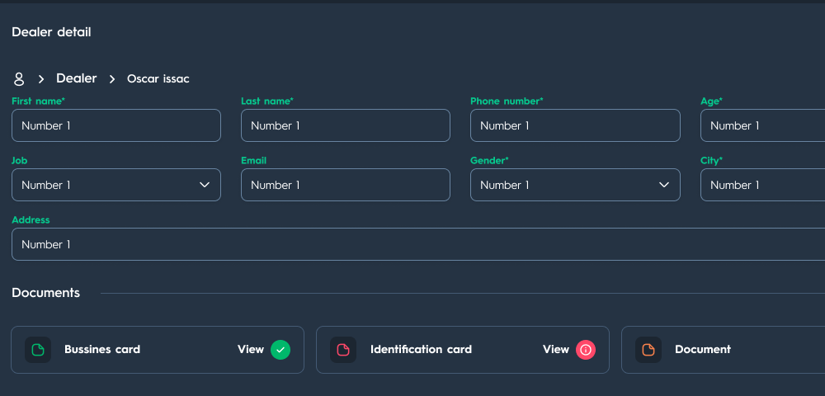825x396 pixels.
Task: Click the Documents section heading
Action: tap(45, 293)
